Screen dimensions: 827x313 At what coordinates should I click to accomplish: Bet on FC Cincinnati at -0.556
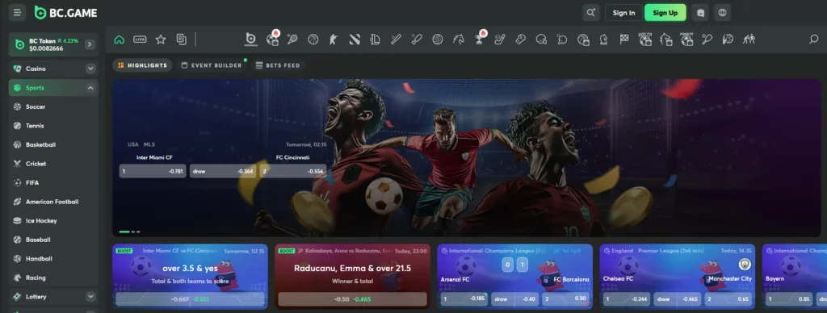pyautogui.click(x=293, y=171)
